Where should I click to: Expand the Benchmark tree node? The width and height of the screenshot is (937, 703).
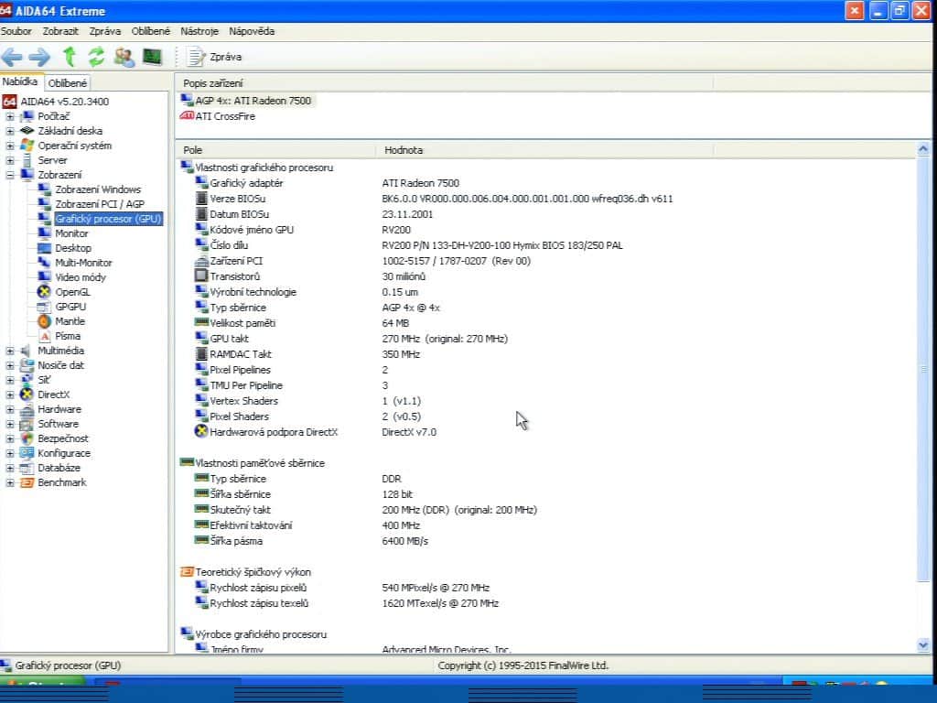[9, 482]
